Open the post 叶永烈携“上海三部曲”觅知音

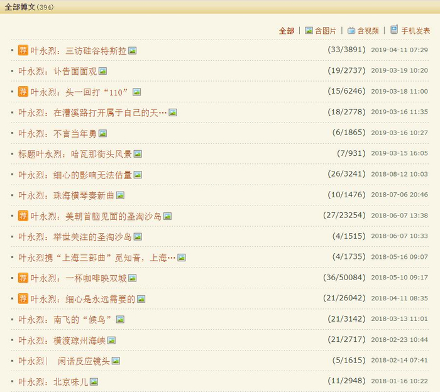tap(97, 258)
